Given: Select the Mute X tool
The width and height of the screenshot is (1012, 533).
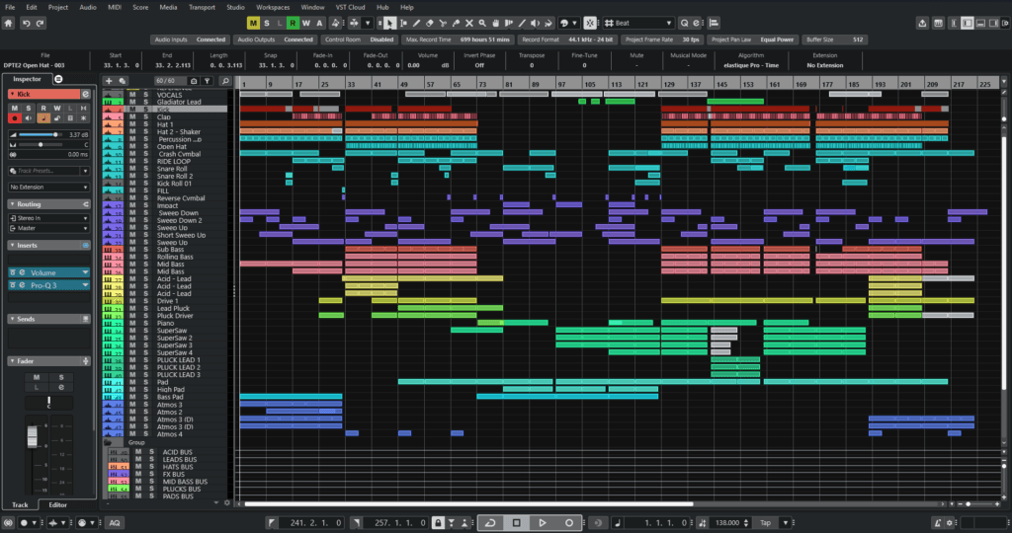Looking at the screenshot, I should (x=469, y=24).
